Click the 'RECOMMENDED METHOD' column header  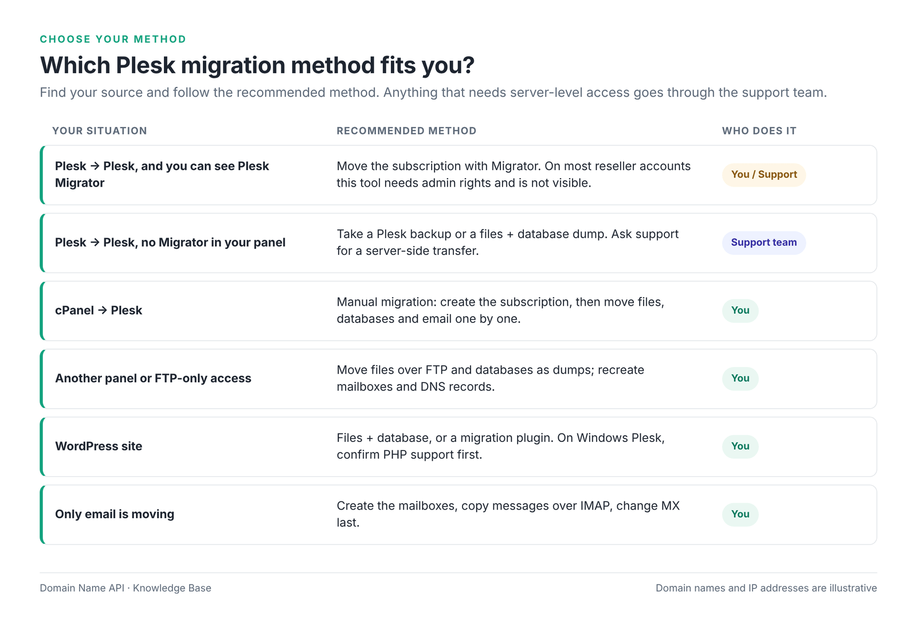[x=406, y=131]
